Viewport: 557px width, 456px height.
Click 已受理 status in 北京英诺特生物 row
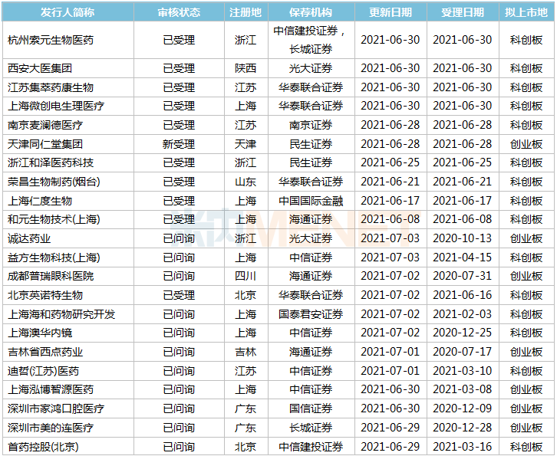coord(179,295)
